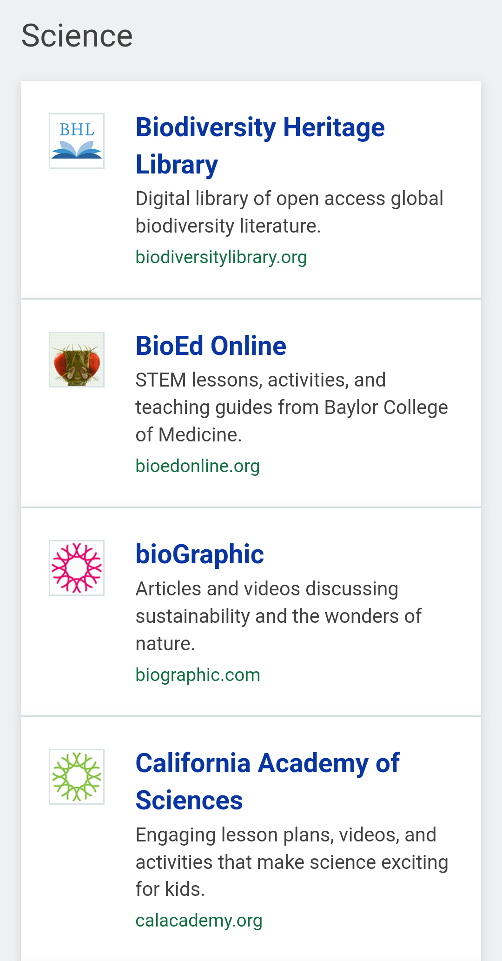Click the Science section heading
The image size is (502, 961).
point(77,36)
